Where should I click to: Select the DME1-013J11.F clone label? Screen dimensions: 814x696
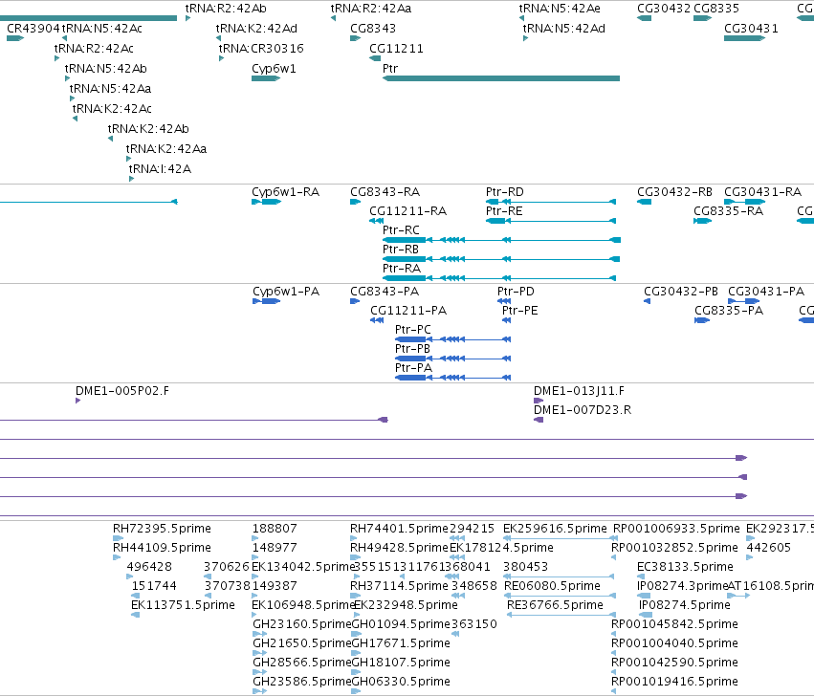tap(580, 391)
